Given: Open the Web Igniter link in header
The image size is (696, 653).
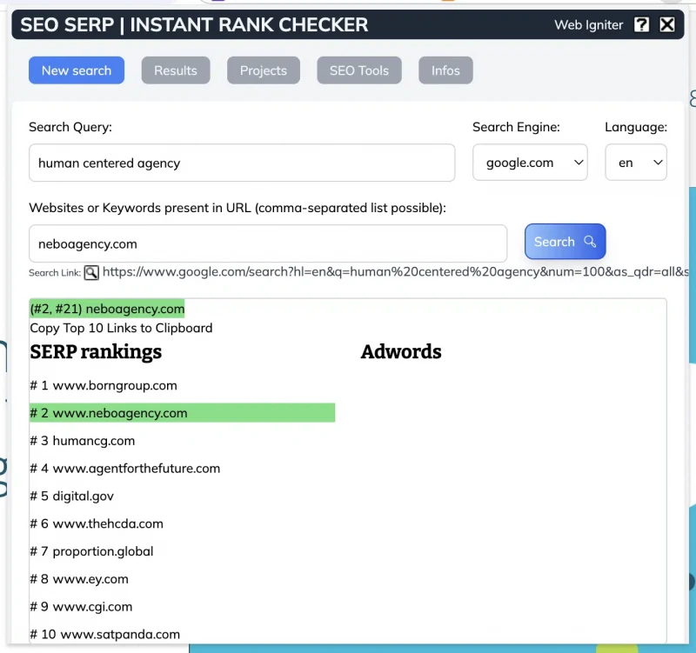Looking at the screenshot, I should 589,25.
